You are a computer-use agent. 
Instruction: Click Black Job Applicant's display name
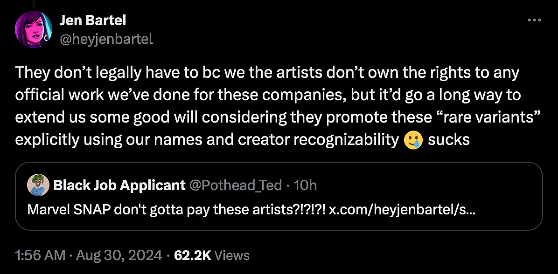click(119, 185)
